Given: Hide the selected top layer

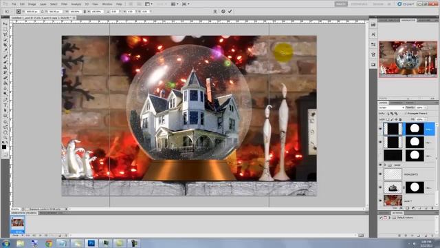Looking at the screenshot, I should (380, 129).
